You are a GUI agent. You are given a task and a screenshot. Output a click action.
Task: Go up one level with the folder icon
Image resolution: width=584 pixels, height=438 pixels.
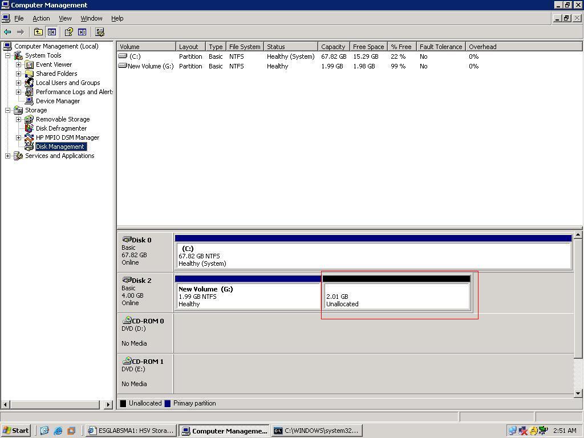(x=38, y=32)
